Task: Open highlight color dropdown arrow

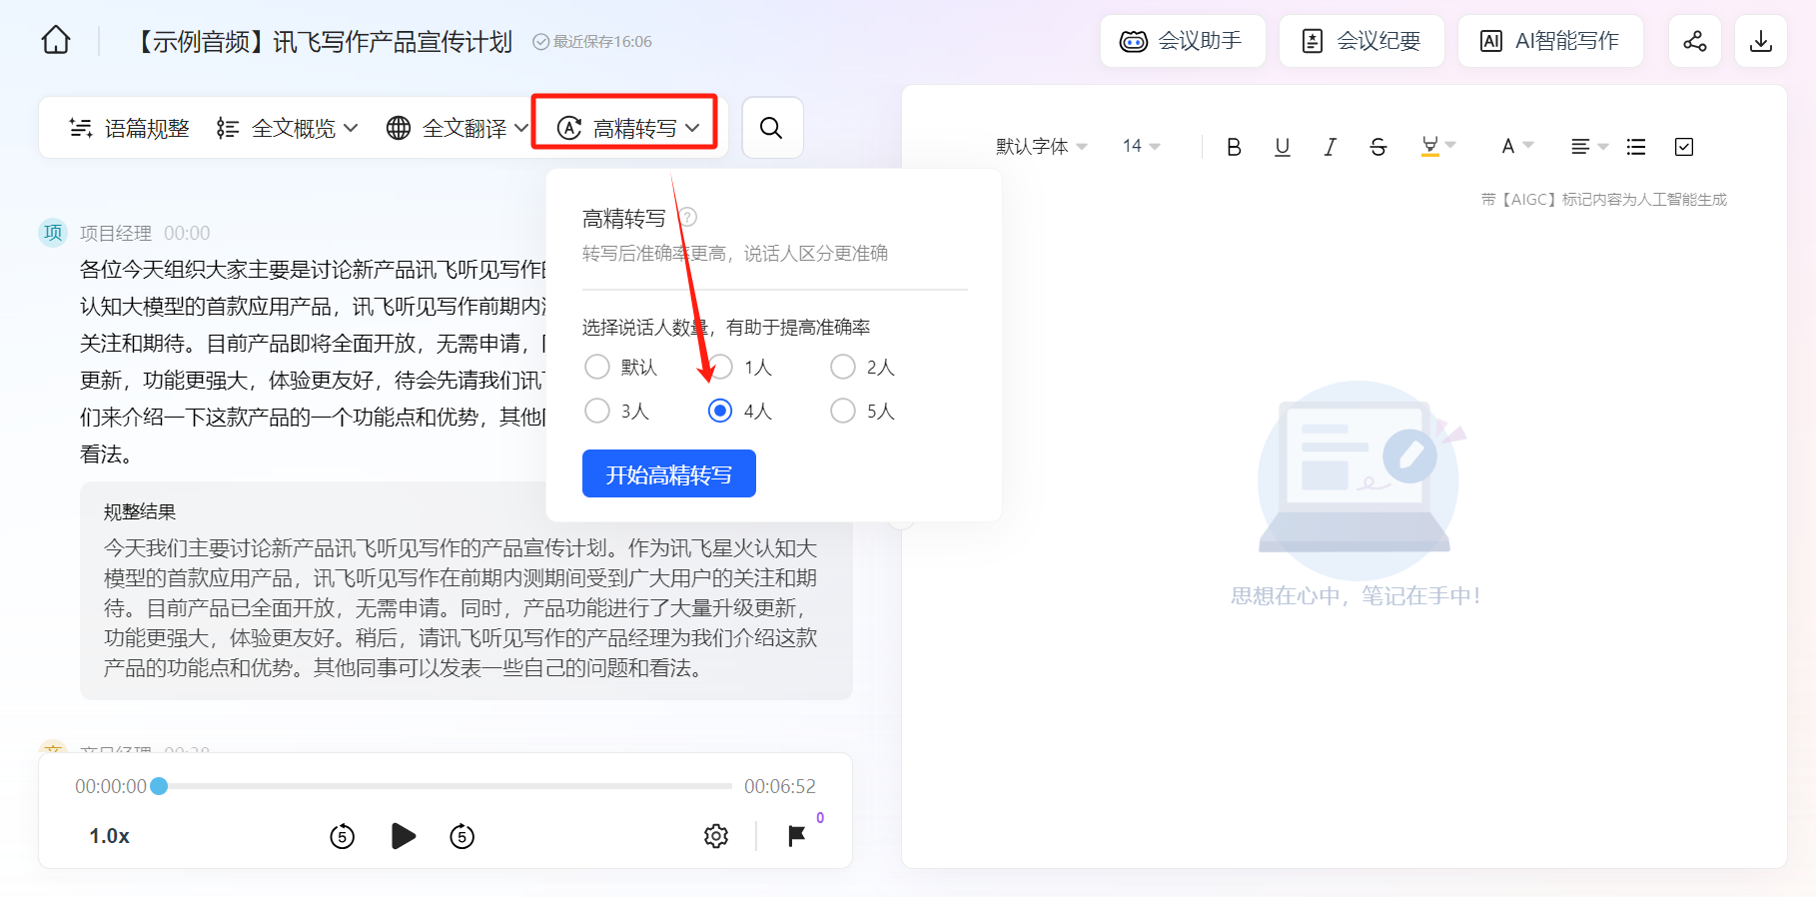Action: pyautogui.click(x=1451, y=146)
